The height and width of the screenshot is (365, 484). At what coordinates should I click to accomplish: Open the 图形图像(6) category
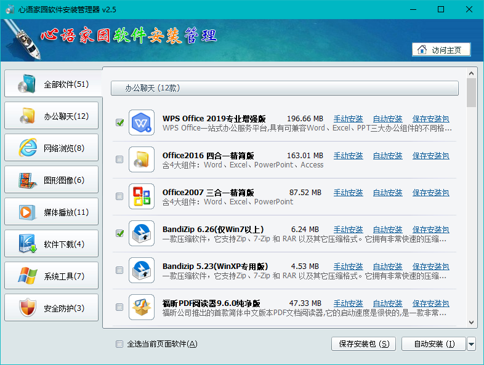tap(51, 180)
